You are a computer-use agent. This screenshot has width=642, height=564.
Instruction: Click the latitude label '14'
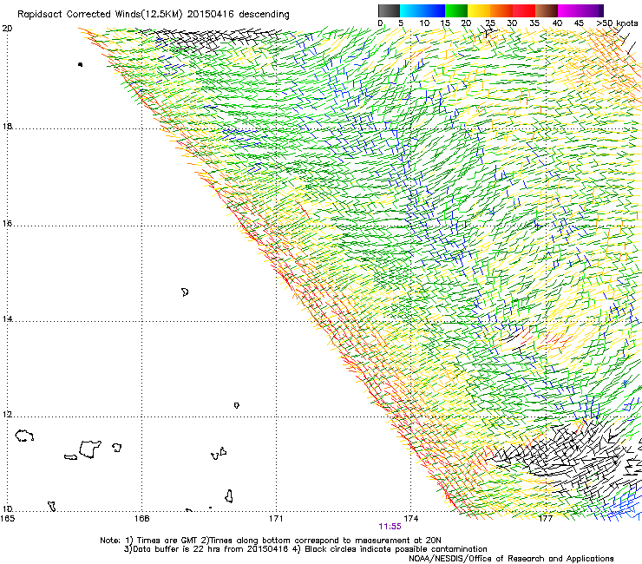coord(7,318)
